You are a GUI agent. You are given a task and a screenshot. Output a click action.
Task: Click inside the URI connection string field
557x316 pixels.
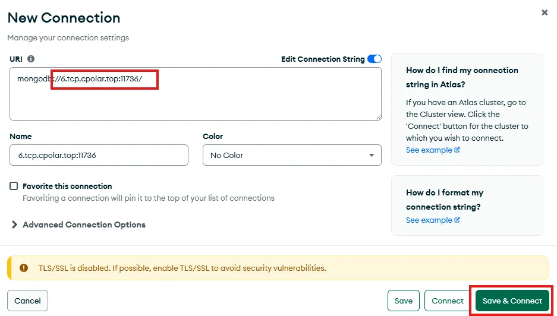195,94
